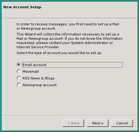Viewport: 139px width, 132px height.
Task: Click "Select the type of account" prompt text
Action: tap(59, 53)
